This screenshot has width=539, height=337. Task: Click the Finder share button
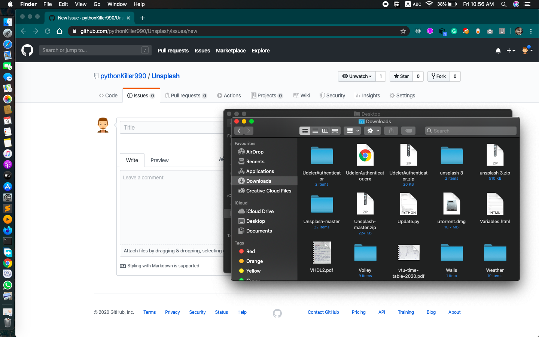(x=391, y=130)
